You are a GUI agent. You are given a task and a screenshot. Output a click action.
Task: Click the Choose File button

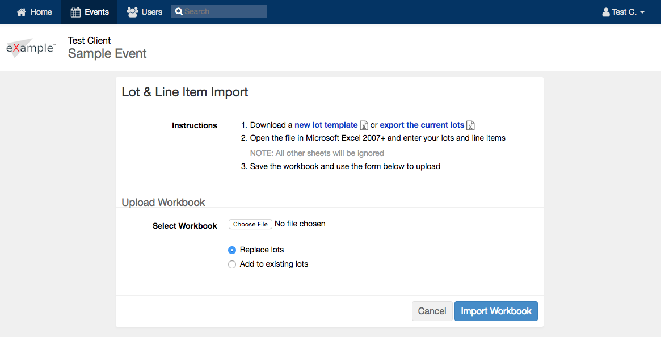(250, 224)
